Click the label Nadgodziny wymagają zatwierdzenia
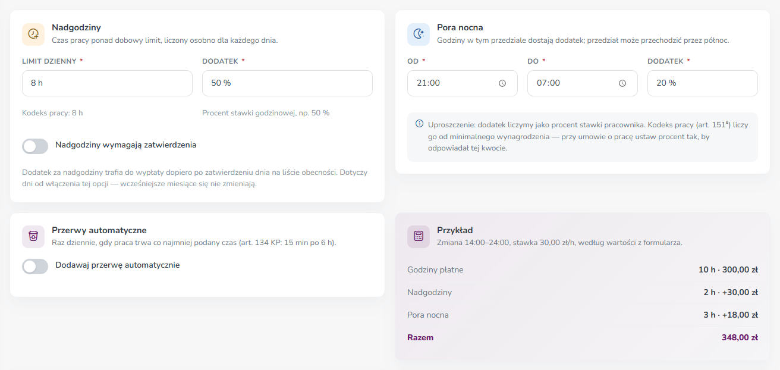The width and height of the screenshot is (780, 370). pos(126,145)
